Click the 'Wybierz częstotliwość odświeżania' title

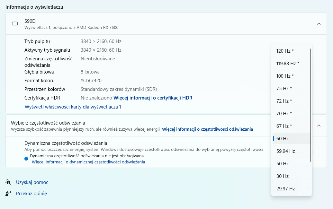click(x=48, y=123)
